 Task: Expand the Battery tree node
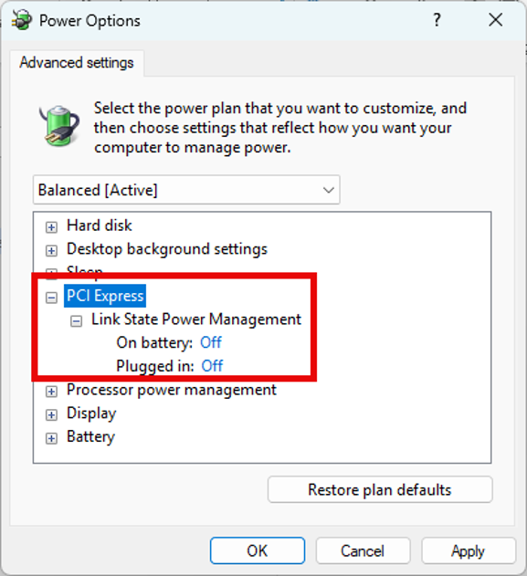coord(51,438)
